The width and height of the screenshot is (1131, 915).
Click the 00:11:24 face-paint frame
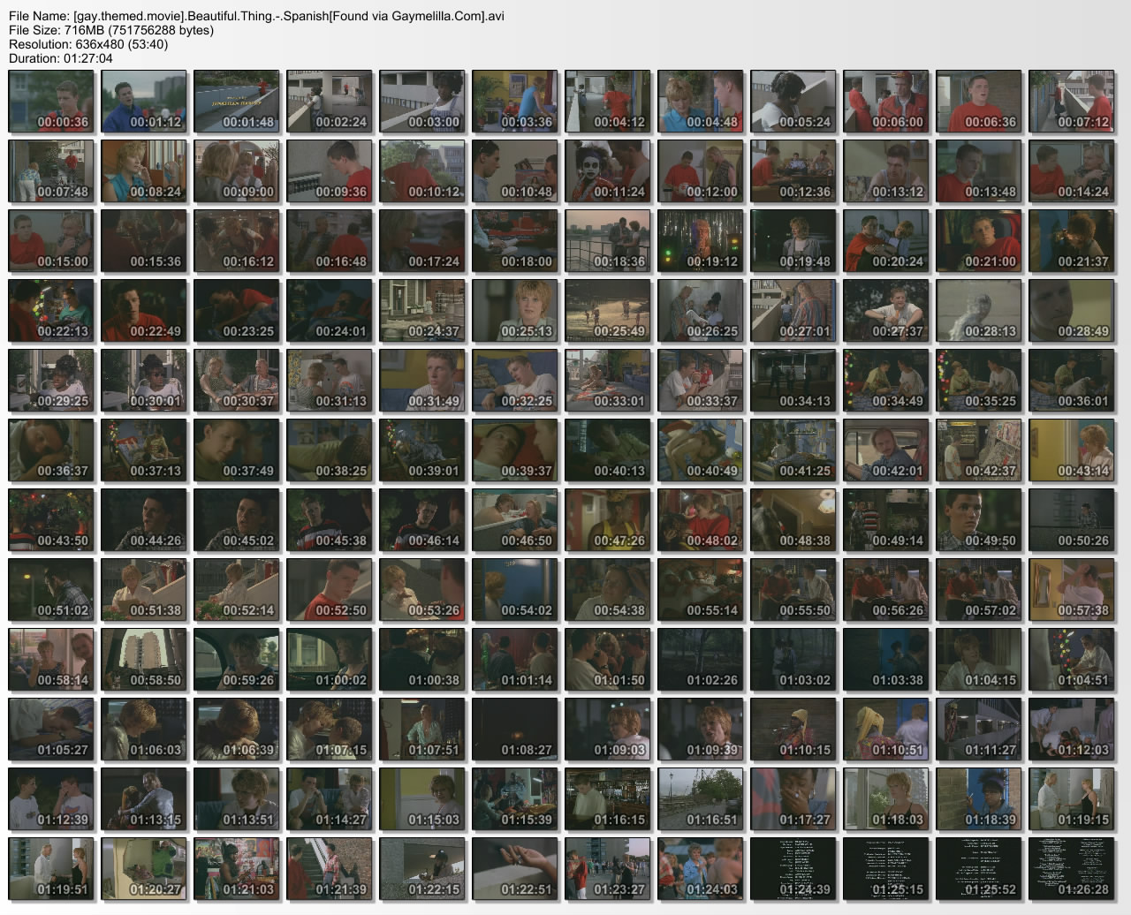click(x=608, y=171)
